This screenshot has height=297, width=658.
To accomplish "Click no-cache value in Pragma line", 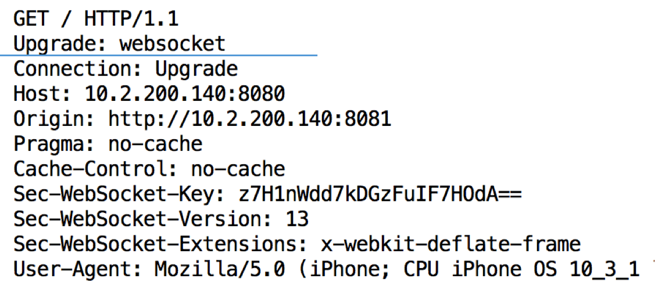I will [x=155, y=144].
